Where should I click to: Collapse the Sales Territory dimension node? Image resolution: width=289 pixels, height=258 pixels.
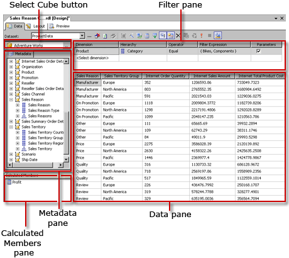[x=11, y=127]
